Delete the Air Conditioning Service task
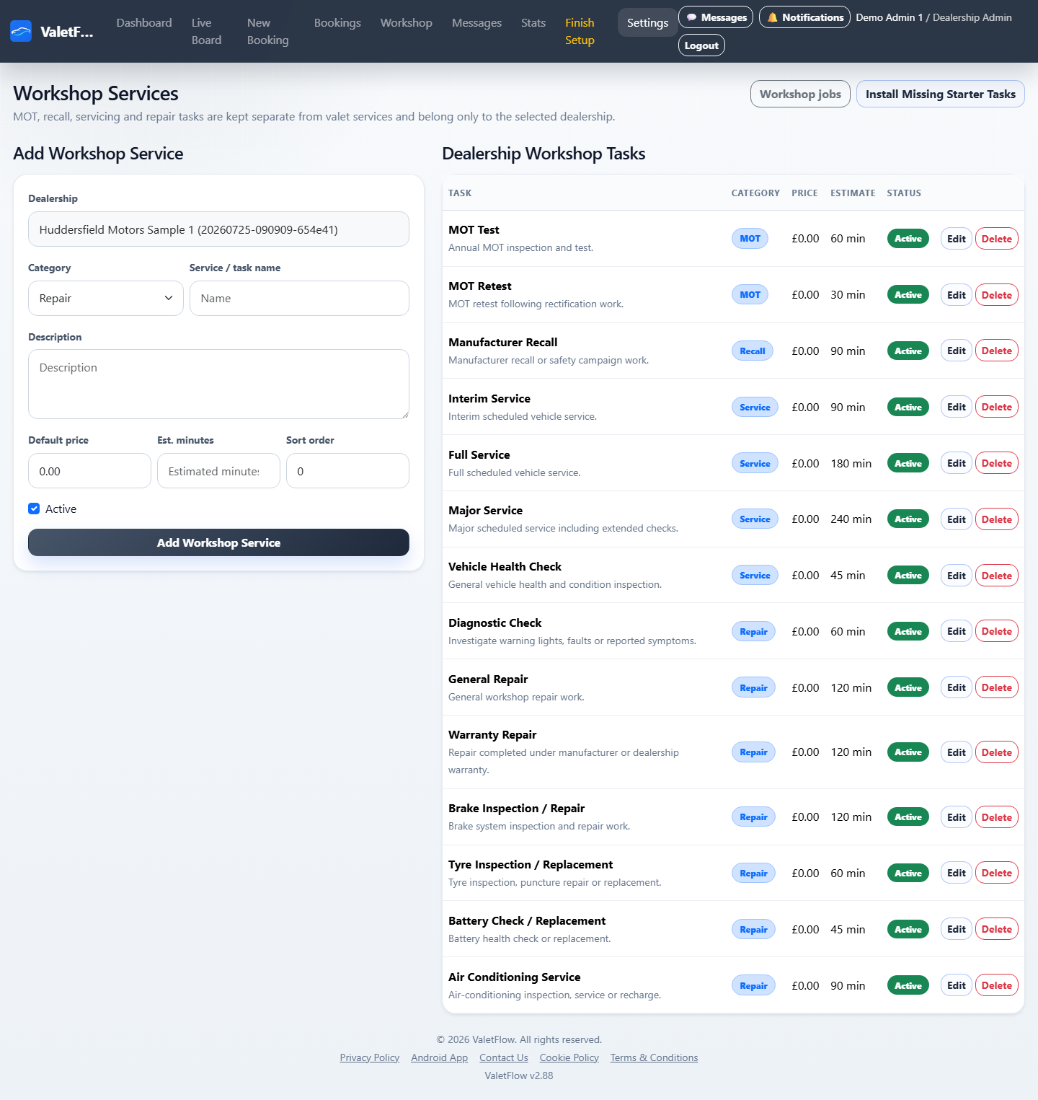Viewport: 1038px width, 1100px height. pyautogui.click(x=996, y=985)
